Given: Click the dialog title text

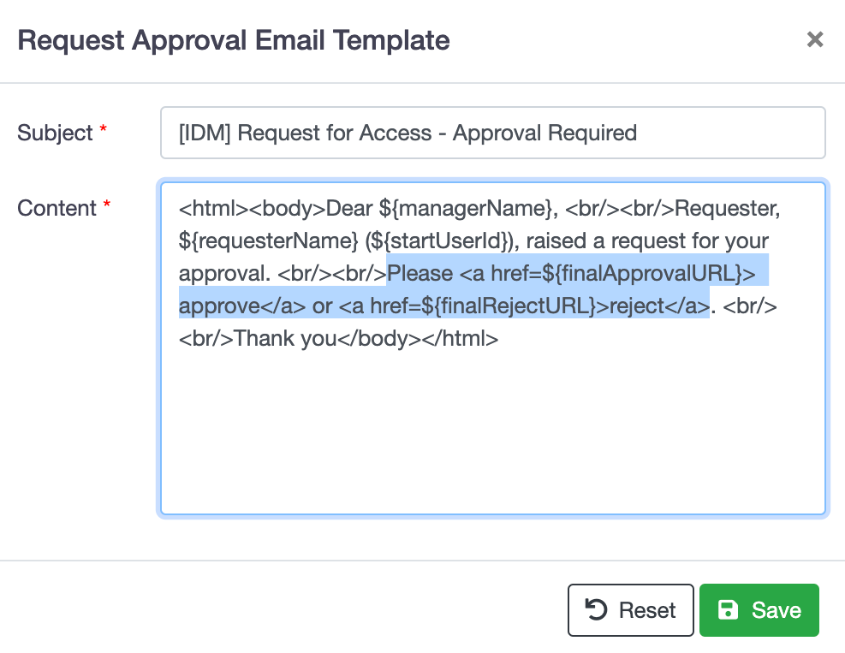Looking at the screenshot, I should tap(234, 40).
